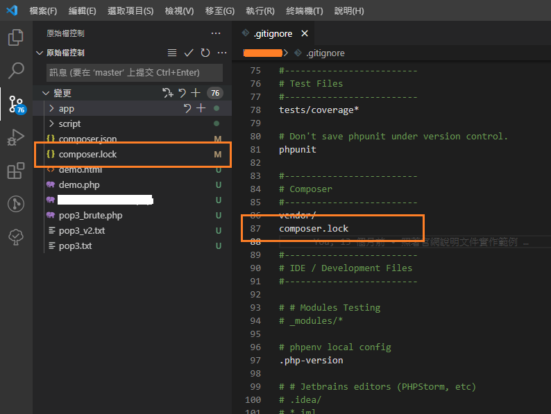Toggle view as tree/list icon
Image resolution: width=551 pixels, height=414 pixels.
point(172,53)
